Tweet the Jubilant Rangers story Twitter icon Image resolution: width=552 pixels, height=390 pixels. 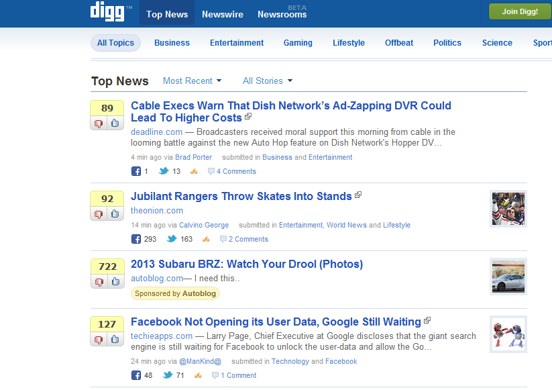pos(172,239)
